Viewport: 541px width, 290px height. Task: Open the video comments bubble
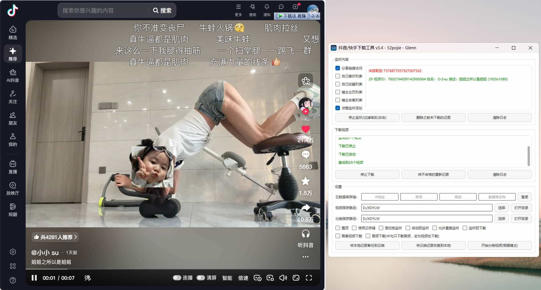point(305,154)
